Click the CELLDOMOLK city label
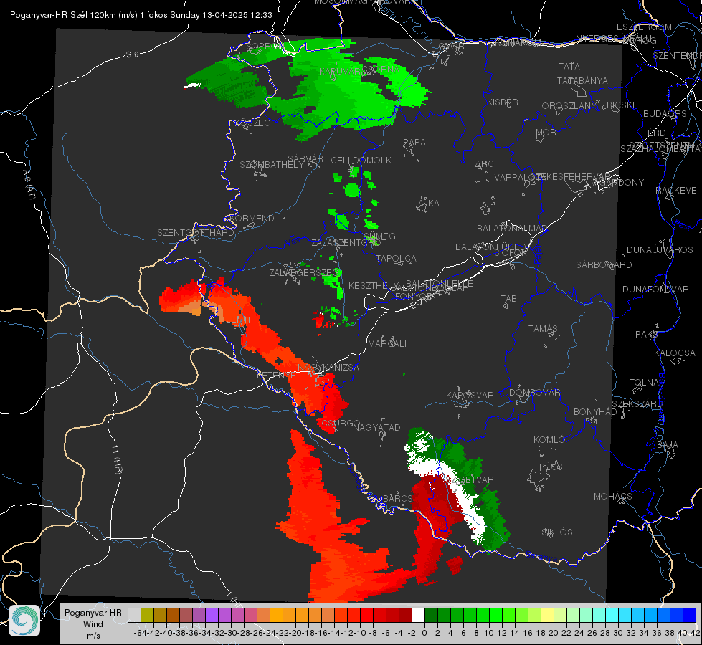This screenshot has width=702, height=645. pyautogui.click(x=361, y=161)
